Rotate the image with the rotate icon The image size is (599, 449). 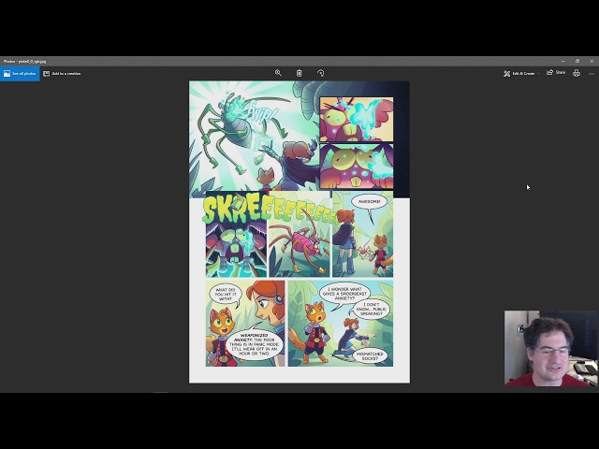320,73
